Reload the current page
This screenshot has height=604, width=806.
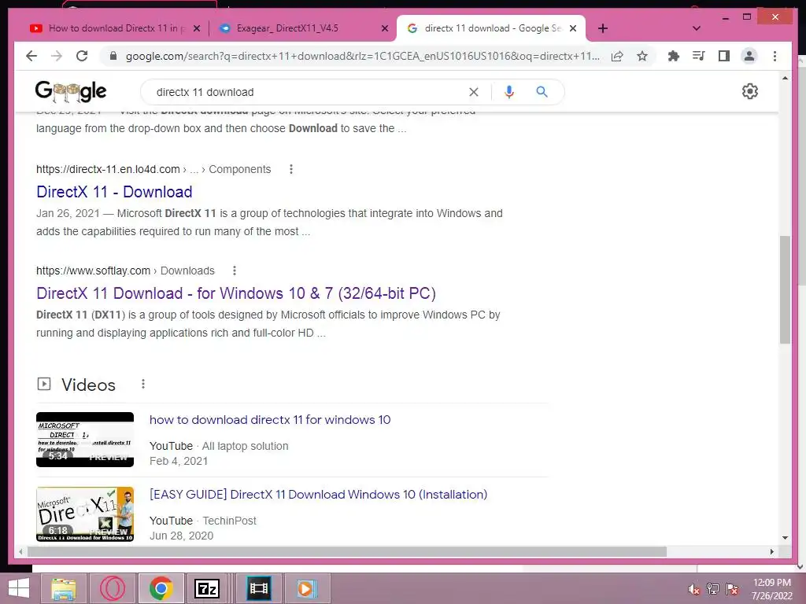click(x=82, y=56)
